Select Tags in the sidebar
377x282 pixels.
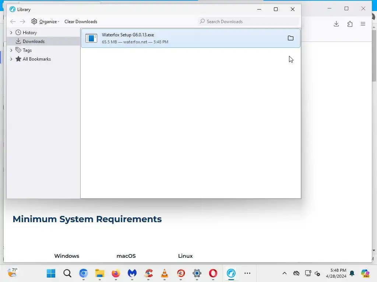point(27,50)
